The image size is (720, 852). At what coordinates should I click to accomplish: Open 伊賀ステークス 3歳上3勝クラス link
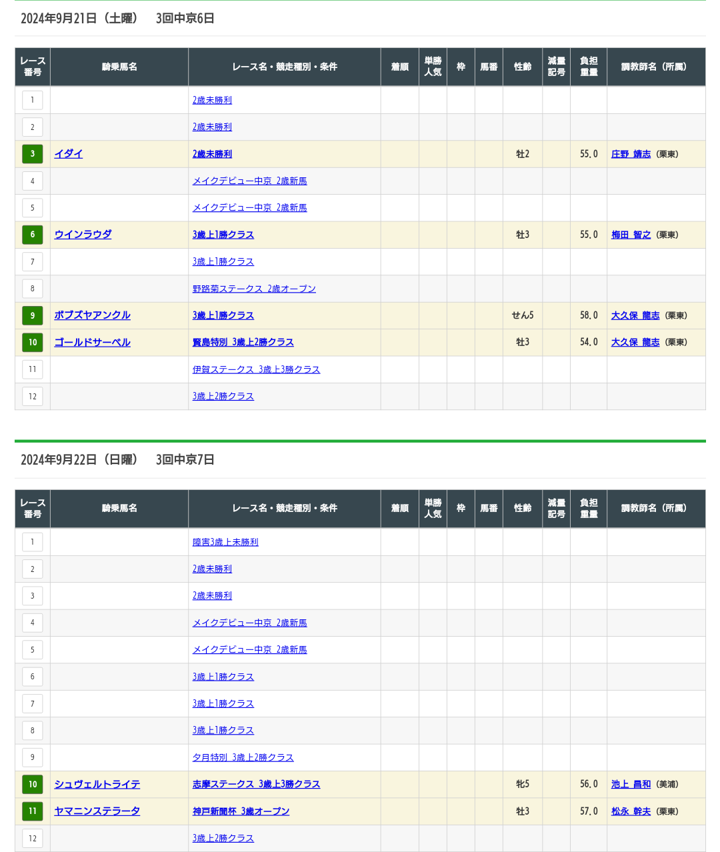pyautogui.click(x=256, y=369)
